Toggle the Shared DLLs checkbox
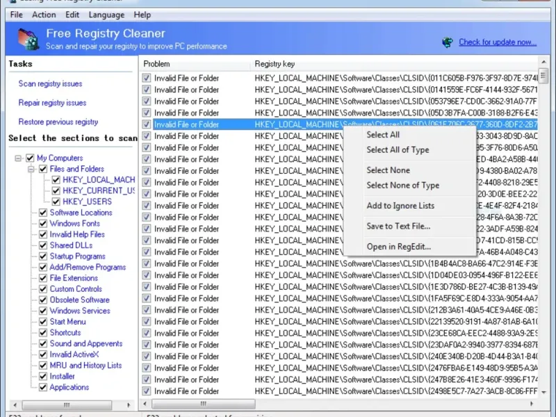Image resolution: width=556 pixels, height=417 pixels. coord(43,245)
